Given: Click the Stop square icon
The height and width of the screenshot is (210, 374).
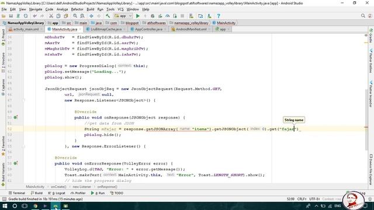Looking at the screenshot, I should [x=182, y=16].
